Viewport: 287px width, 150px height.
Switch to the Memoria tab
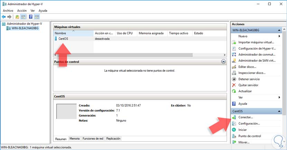pos(74,139)
